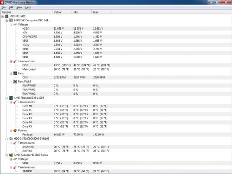
Task: Click the 2213 RPM CPU fan value
Action: pos(60,77)
